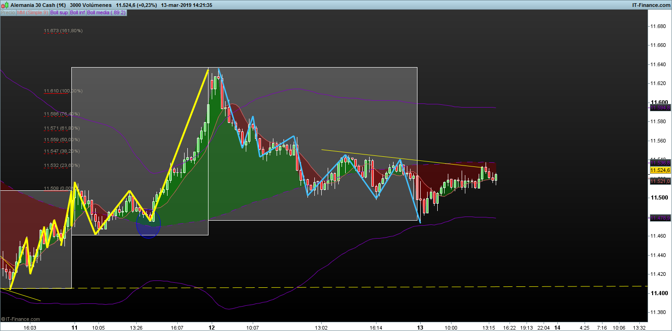Click the yellow current price tag 11.524,6
Viewport: 672px width, 331px height.
pos(660,170)
